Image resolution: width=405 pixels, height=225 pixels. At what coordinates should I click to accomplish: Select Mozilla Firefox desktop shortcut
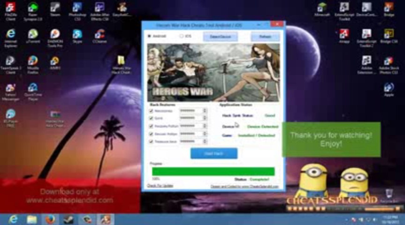(x=32, y=65)
